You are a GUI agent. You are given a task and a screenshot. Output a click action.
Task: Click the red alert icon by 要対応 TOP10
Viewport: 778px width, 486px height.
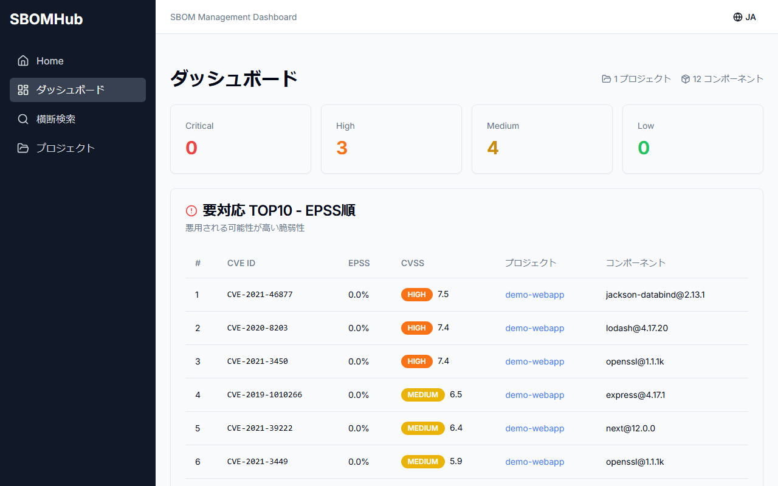(191, 211)
